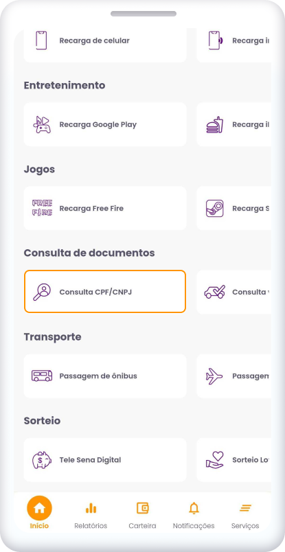Screen dimensions: 285x552
Task: Tap the Recarga de celular phone icon
Action: point(41,40)
